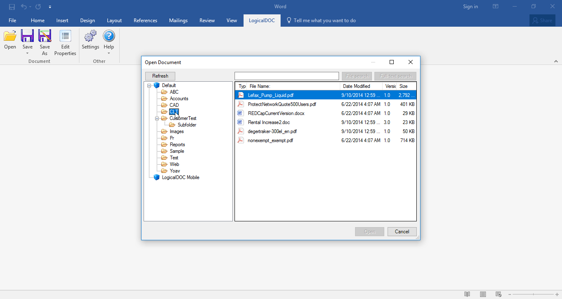Click the Cancel button

coord(402,232)
